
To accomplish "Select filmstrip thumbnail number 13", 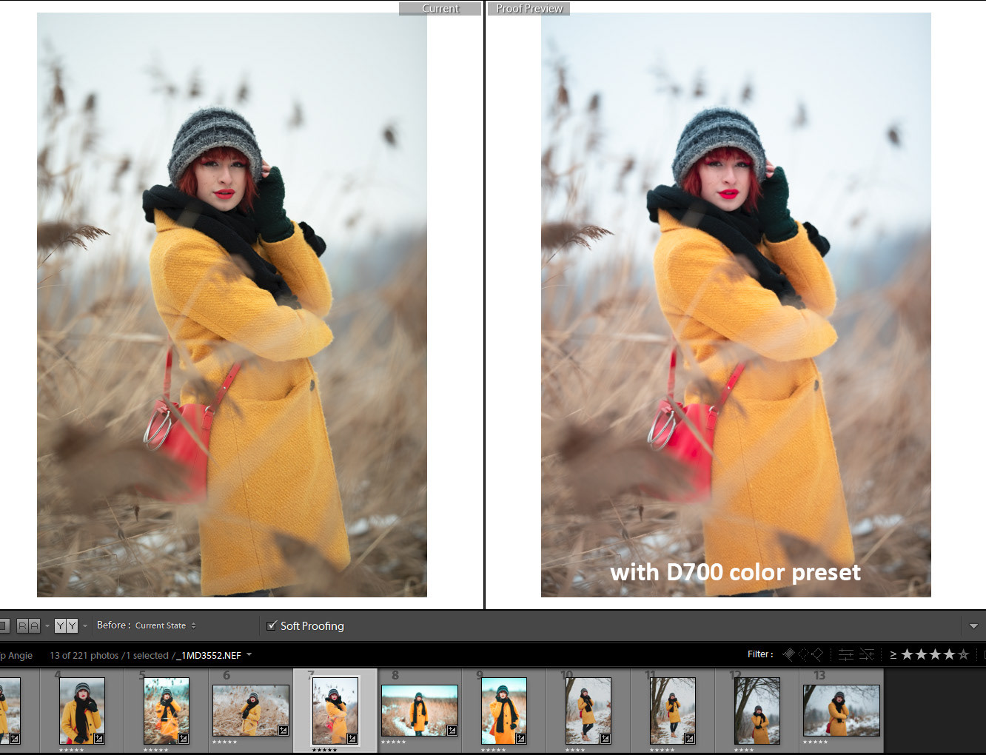I will click(842, 710).
